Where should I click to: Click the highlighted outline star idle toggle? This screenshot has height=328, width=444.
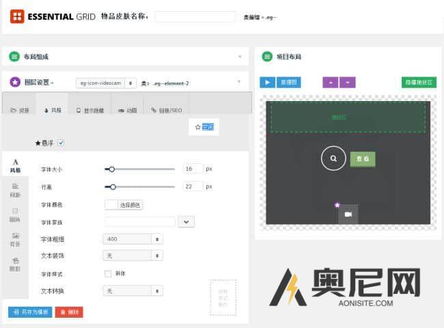pos(204,127)
